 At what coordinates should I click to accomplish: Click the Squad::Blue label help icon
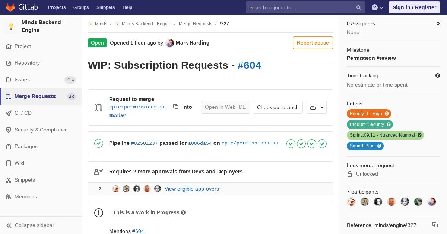[379, 146]
